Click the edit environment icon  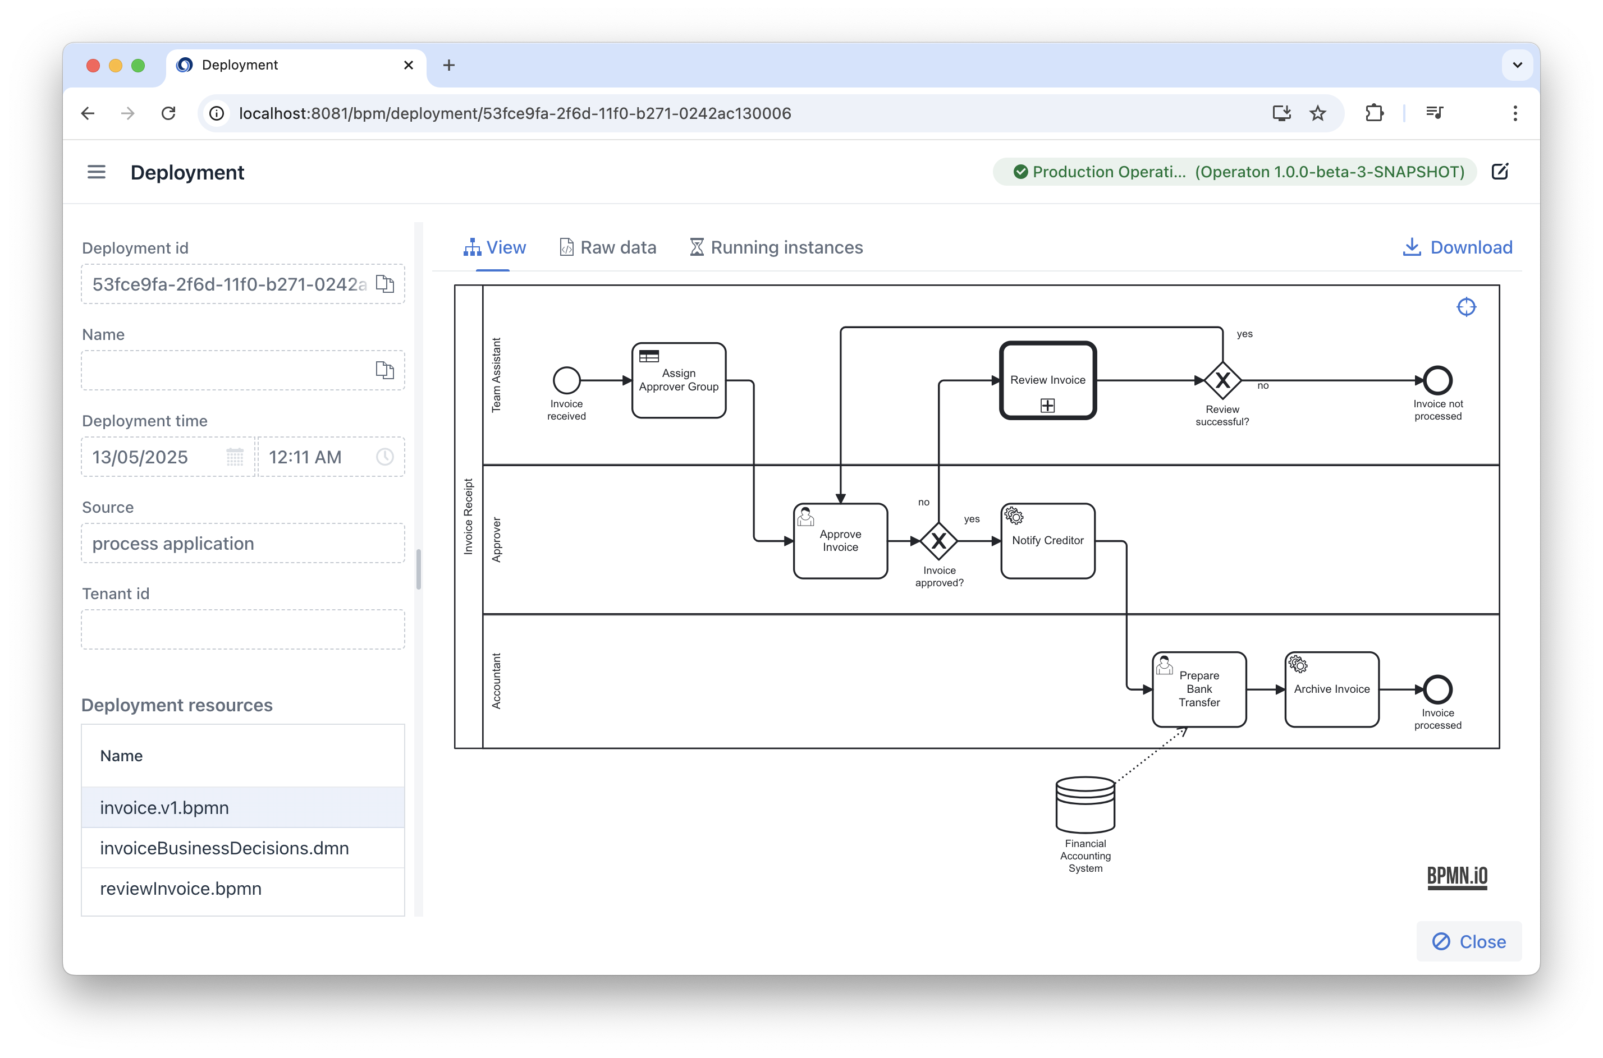pyautogui.click(x=1500, y=172)
